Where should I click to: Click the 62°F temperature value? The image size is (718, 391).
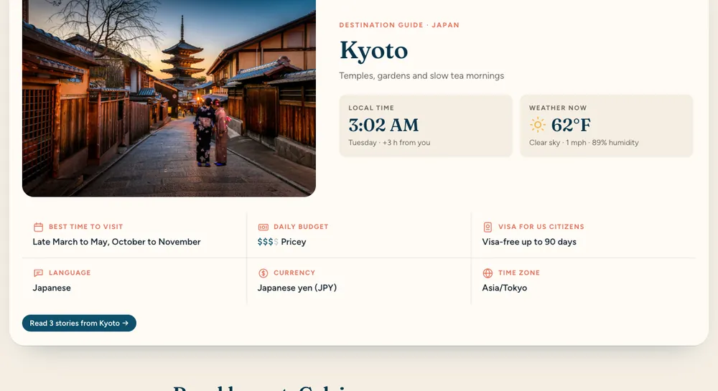[571, 125]
